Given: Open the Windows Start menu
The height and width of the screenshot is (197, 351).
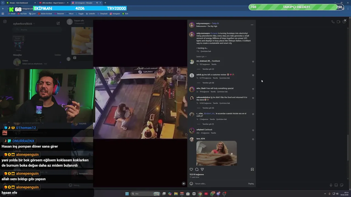Looking at the screenshot, I should [127, 194].
